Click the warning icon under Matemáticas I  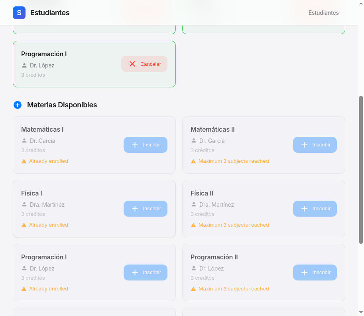[24, 161]
